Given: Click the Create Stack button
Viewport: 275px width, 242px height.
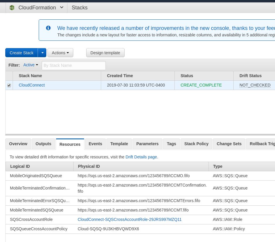Looking at the screenshot, I should (x=22, y=53).
